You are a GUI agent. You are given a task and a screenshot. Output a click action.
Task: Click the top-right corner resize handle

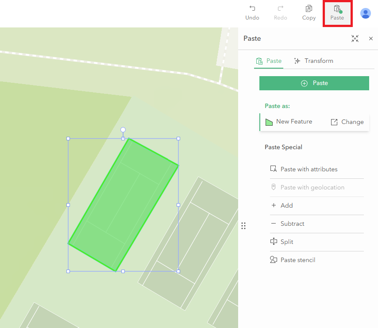(x=178, y=139)
